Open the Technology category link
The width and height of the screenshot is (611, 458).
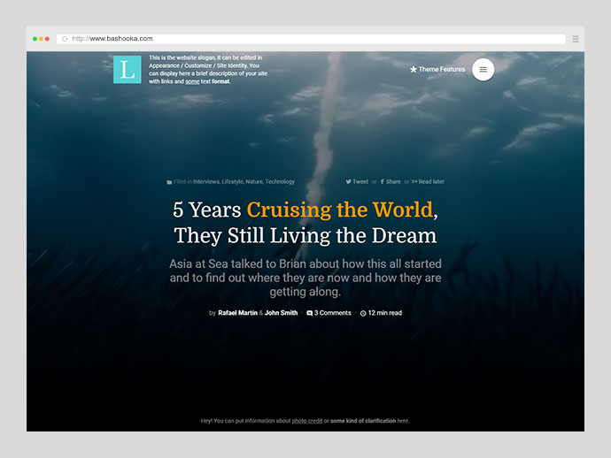tap(280, 182)
